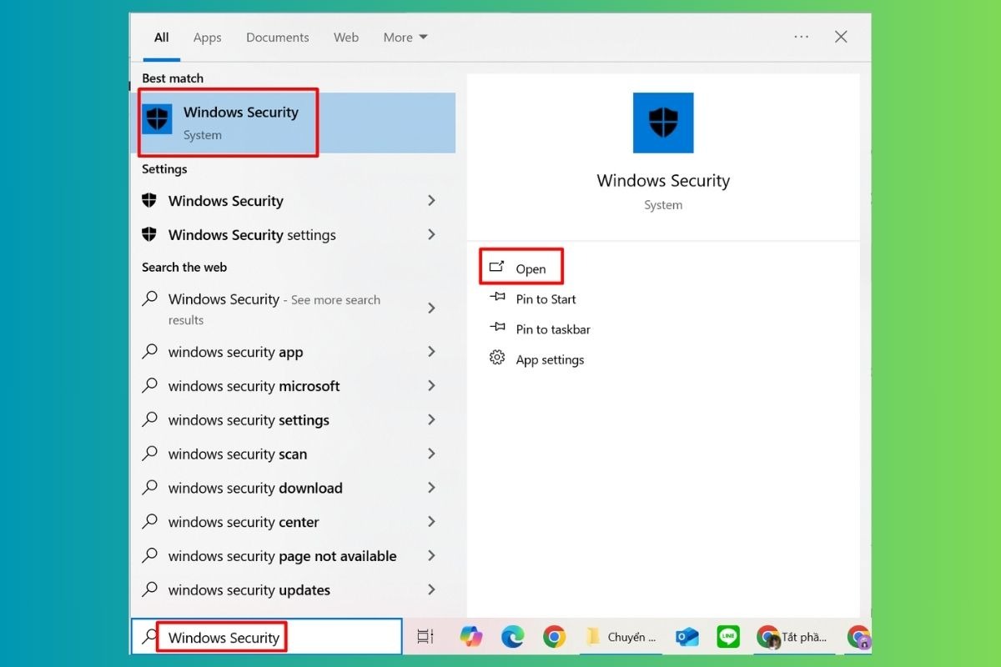Open Microsoft Edge from the taskbar

click(512, 637)
